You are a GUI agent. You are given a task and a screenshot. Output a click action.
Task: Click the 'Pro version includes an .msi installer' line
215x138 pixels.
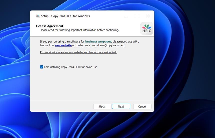point(78,52)
